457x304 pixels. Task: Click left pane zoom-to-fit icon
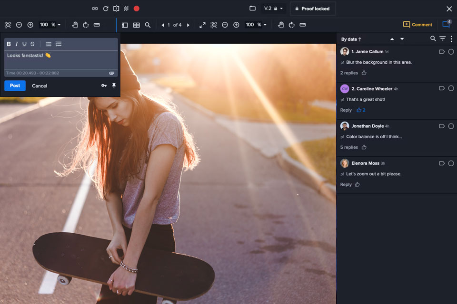(8, 25)
